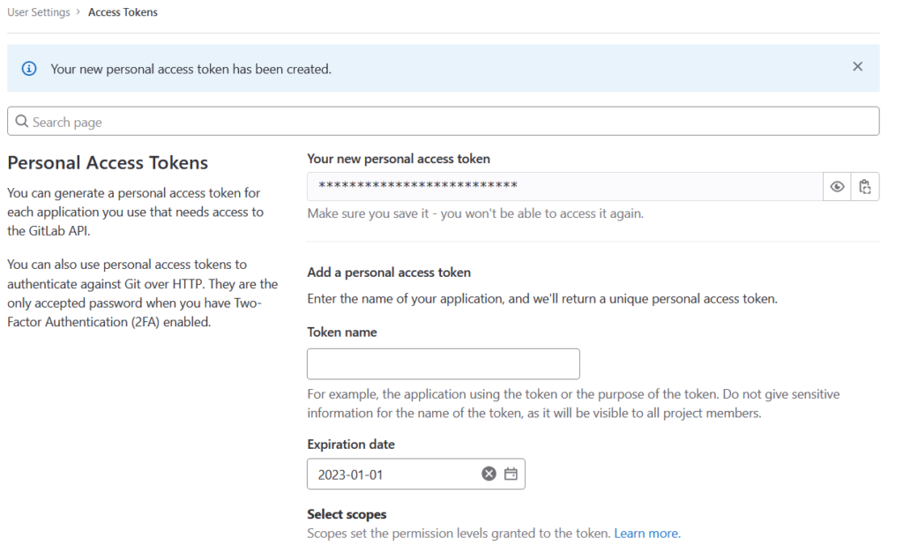Image resolution: width=903 pixels, height=553 pixels.
Task: Click the Personal Access Tokens heading
Action: [108, 163]
